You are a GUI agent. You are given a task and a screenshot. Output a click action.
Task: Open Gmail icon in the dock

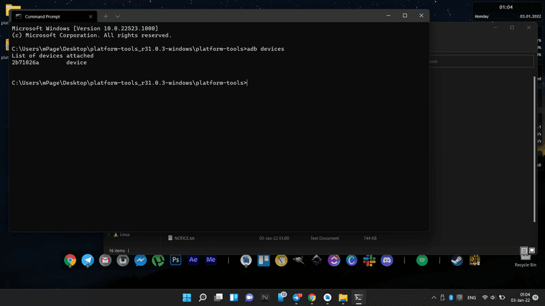(105, 260)
